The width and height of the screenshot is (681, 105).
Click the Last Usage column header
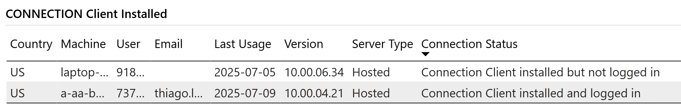coord(243,44)
